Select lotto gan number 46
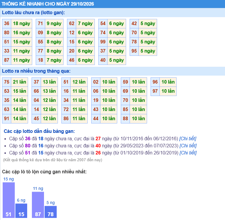Viewport: 225px width, 220px height. point(72,60)
